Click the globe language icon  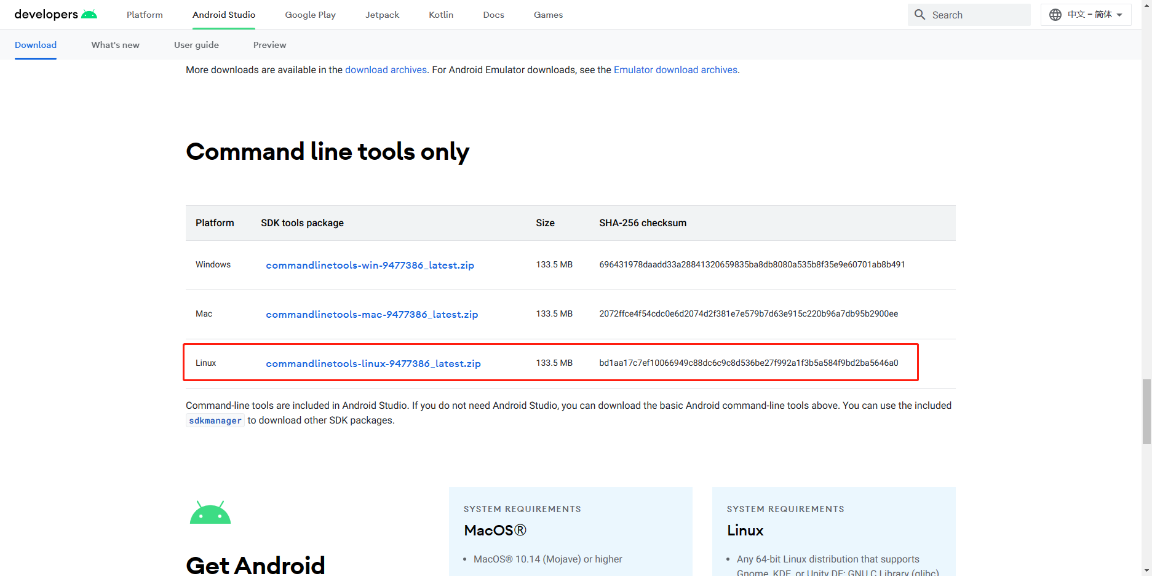tap(1055, 14)
